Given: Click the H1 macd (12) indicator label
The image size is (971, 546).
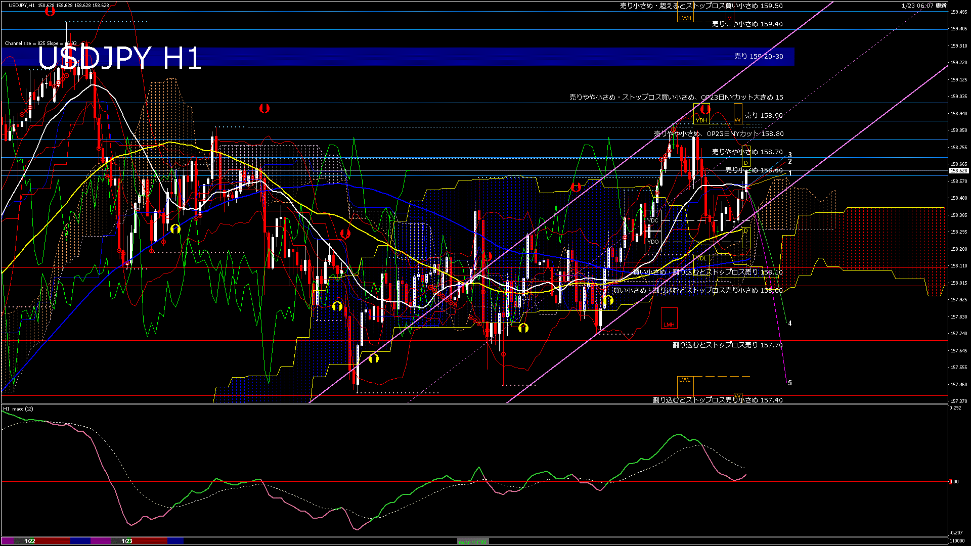Looking at the screenshot, I should click(18, 408).
